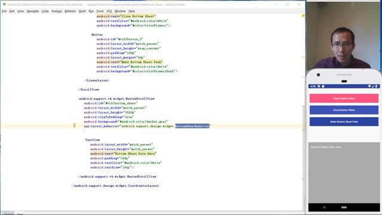Click the android:id="@+id/bottom_sheet" line

pos(110,103)
